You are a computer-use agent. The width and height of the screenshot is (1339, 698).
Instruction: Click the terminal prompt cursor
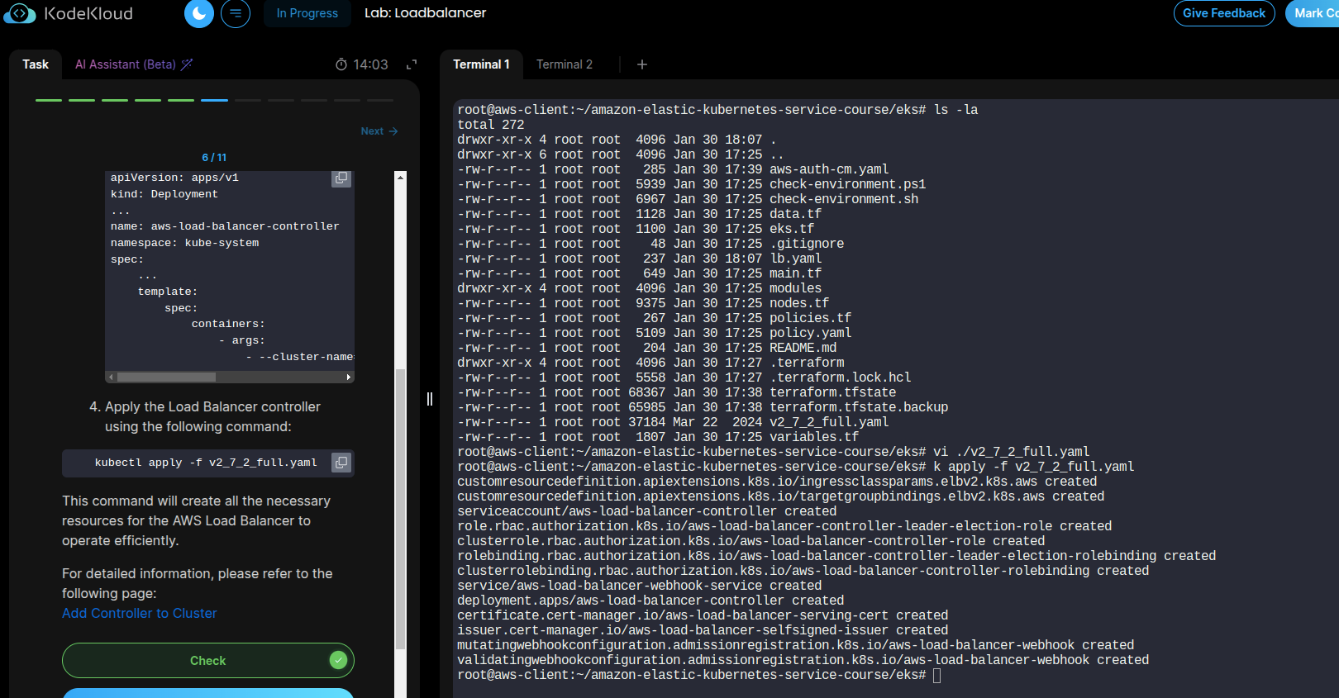point(936,675)
